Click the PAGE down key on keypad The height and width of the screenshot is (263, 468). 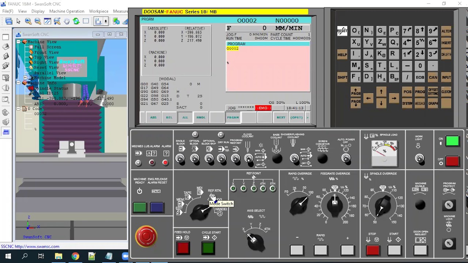click(356, 103)
